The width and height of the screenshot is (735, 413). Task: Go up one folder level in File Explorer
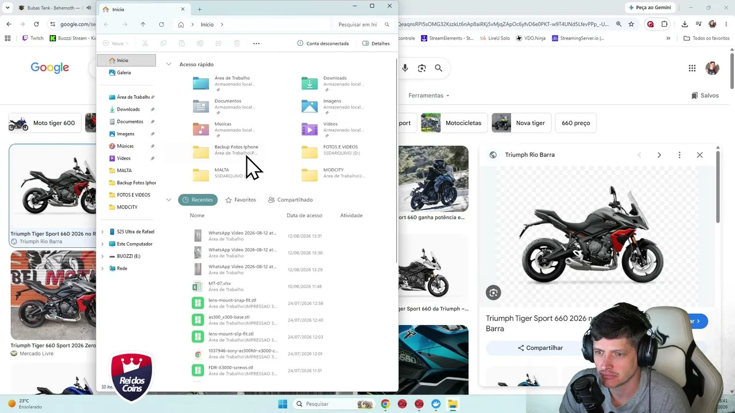pos(143,25)
